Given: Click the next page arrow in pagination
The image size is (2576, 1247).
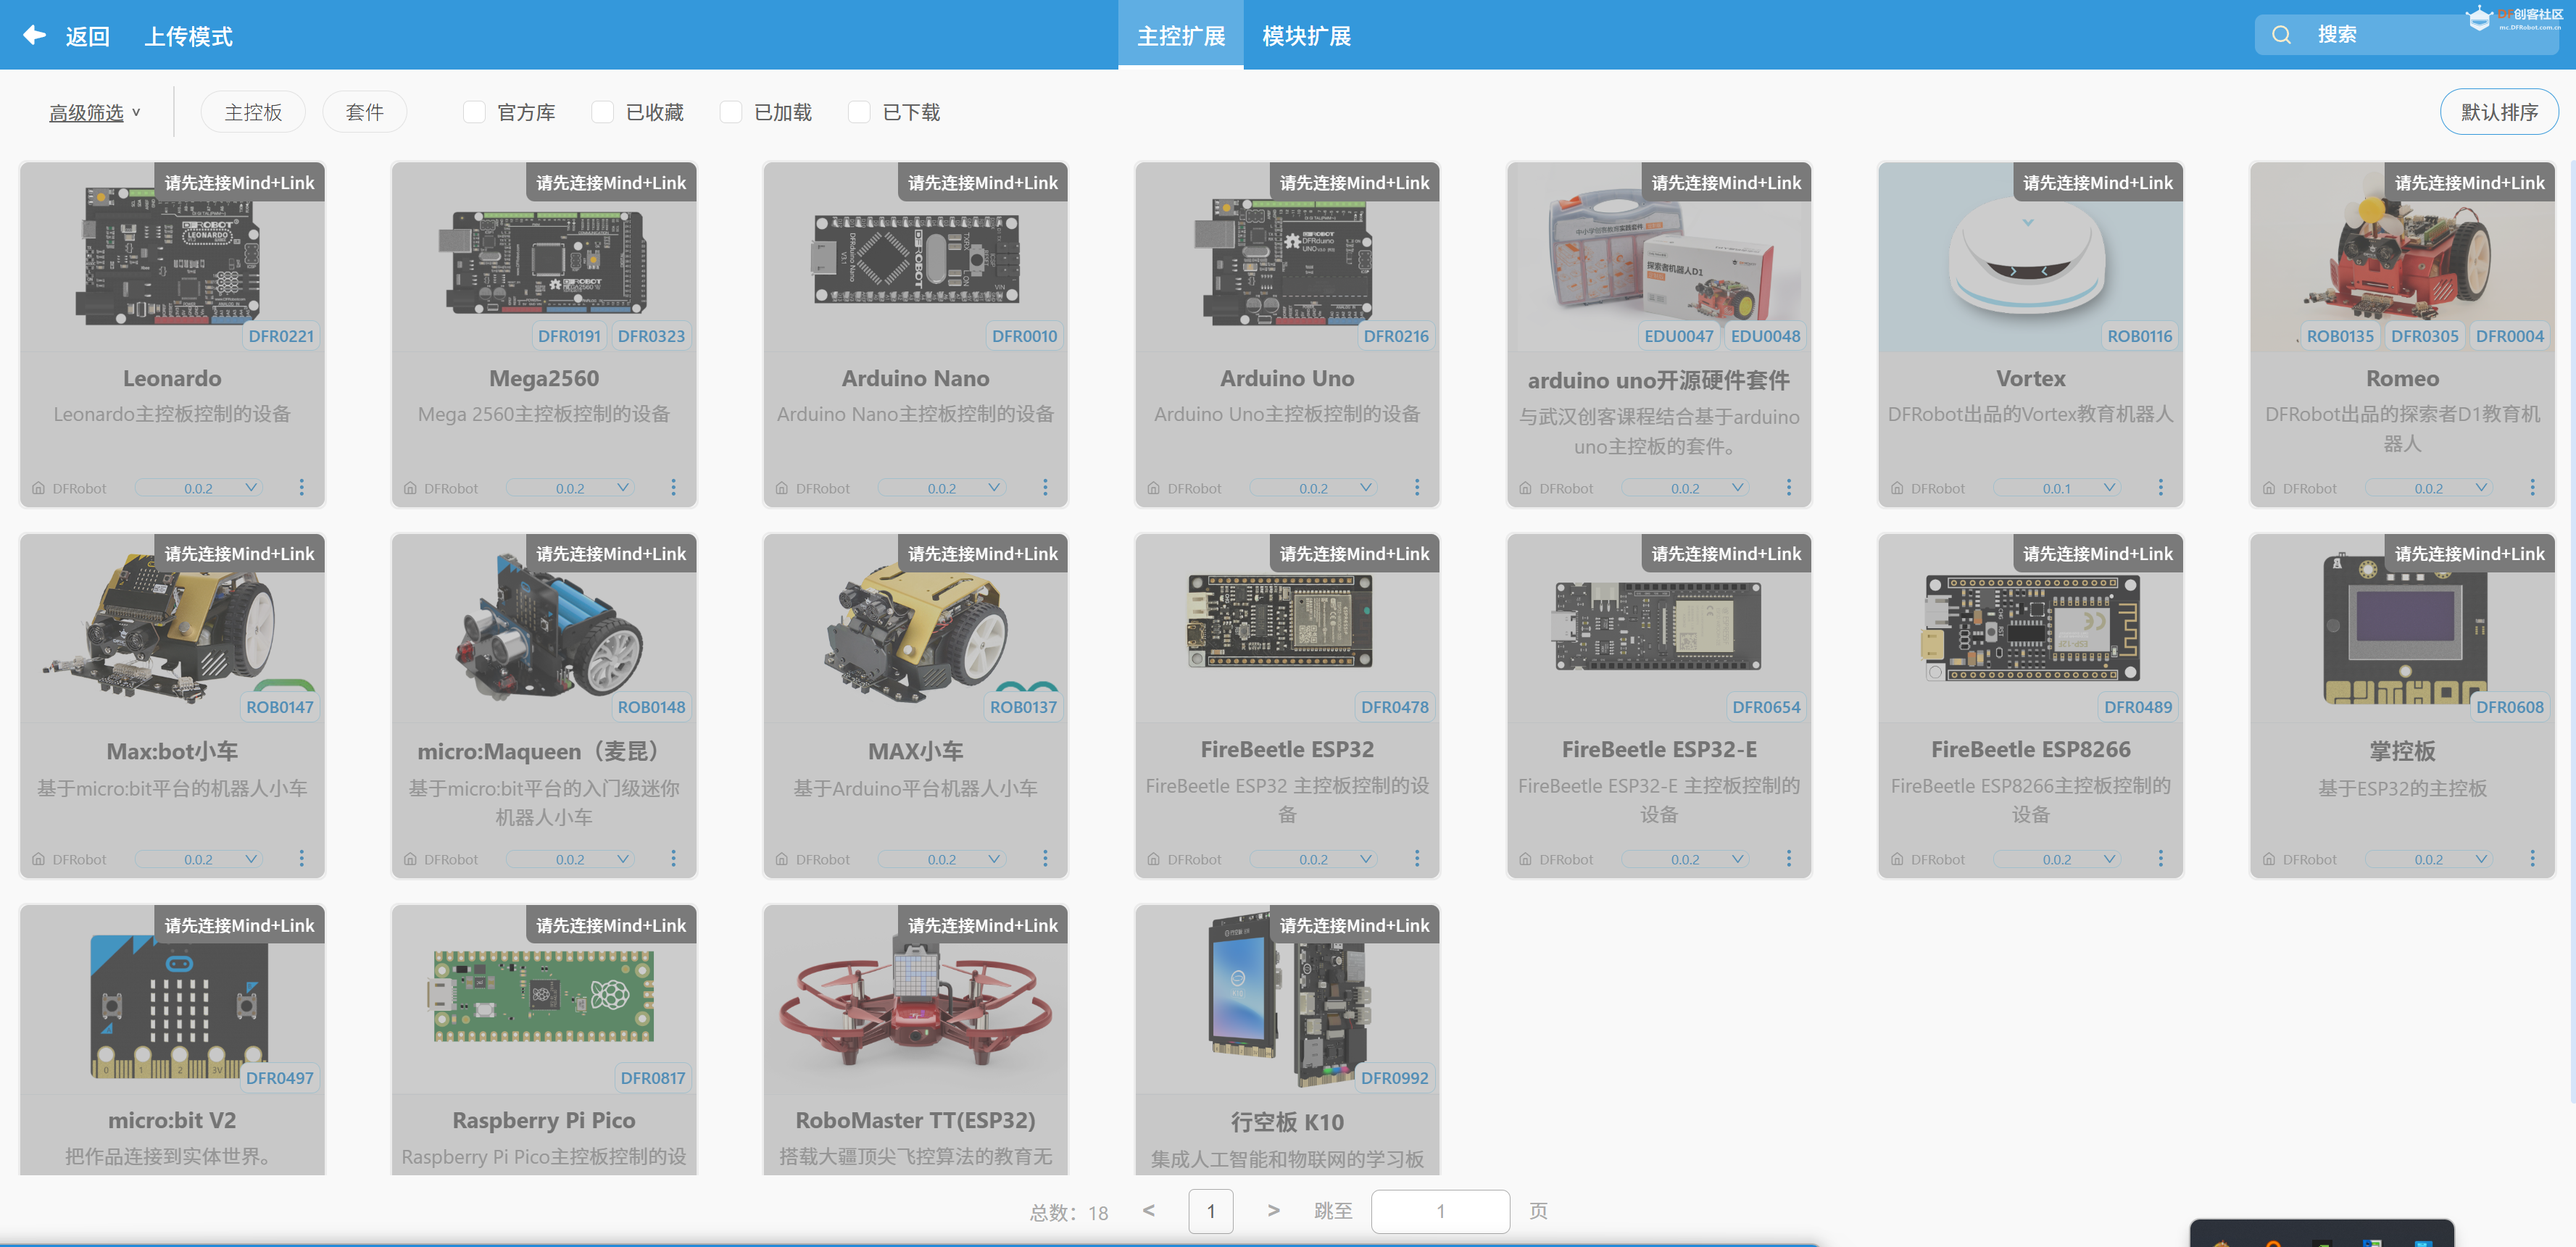Looking at the screenshot, I should click(x=1273, y=1211).
